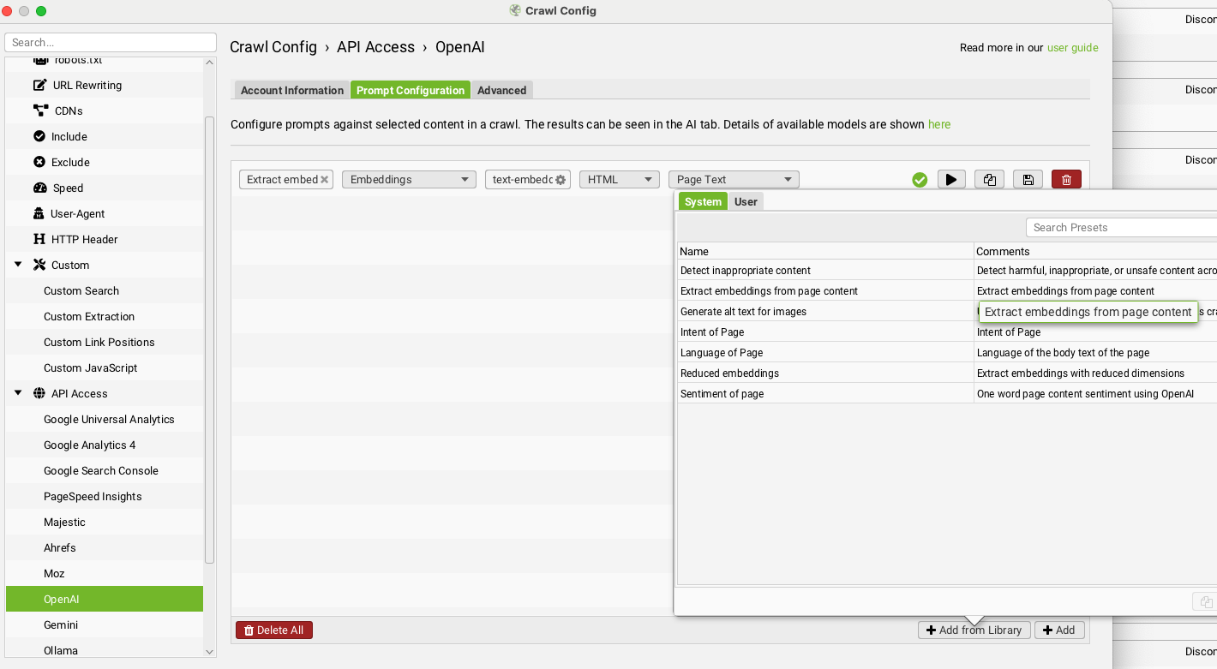Screen dimensions: 1217x669
Task: Click the Add from Library button
Action: click(x=974, y=630)
